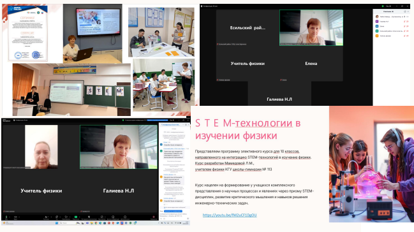Mute the microphone in the bottom Zoom toolbar
The height and width of the screenshot is (232, 414).
click(6, 217)
